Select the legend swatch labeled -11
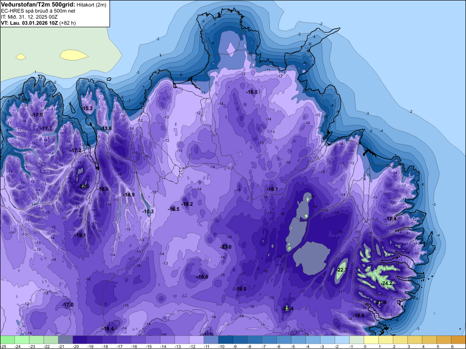Image resolution: width=466 pixels, height=349 pixels. (x=211, y=340)
